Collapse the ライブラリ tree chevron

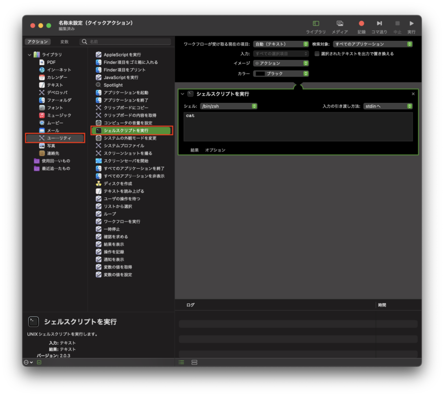(x=29, y=54)
